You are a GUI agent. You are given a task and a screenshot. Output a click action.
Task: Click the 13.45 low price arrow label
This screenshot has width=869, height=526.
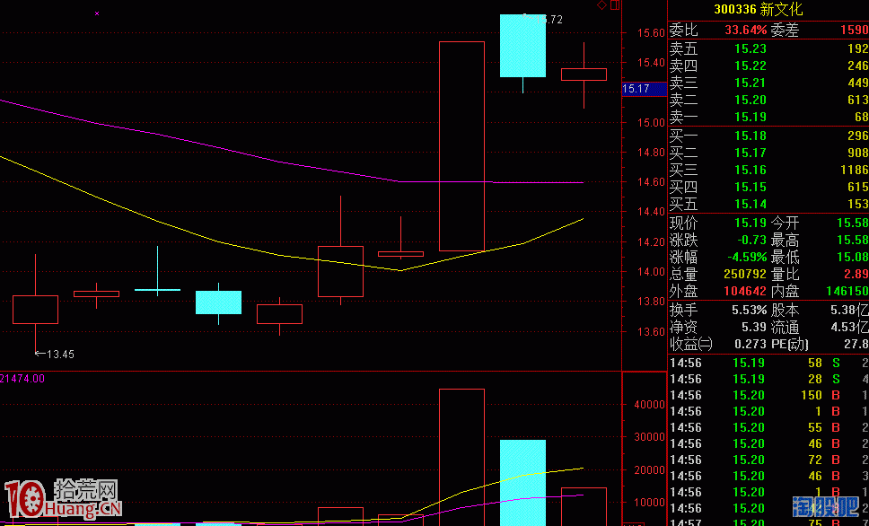click(55, 354)
